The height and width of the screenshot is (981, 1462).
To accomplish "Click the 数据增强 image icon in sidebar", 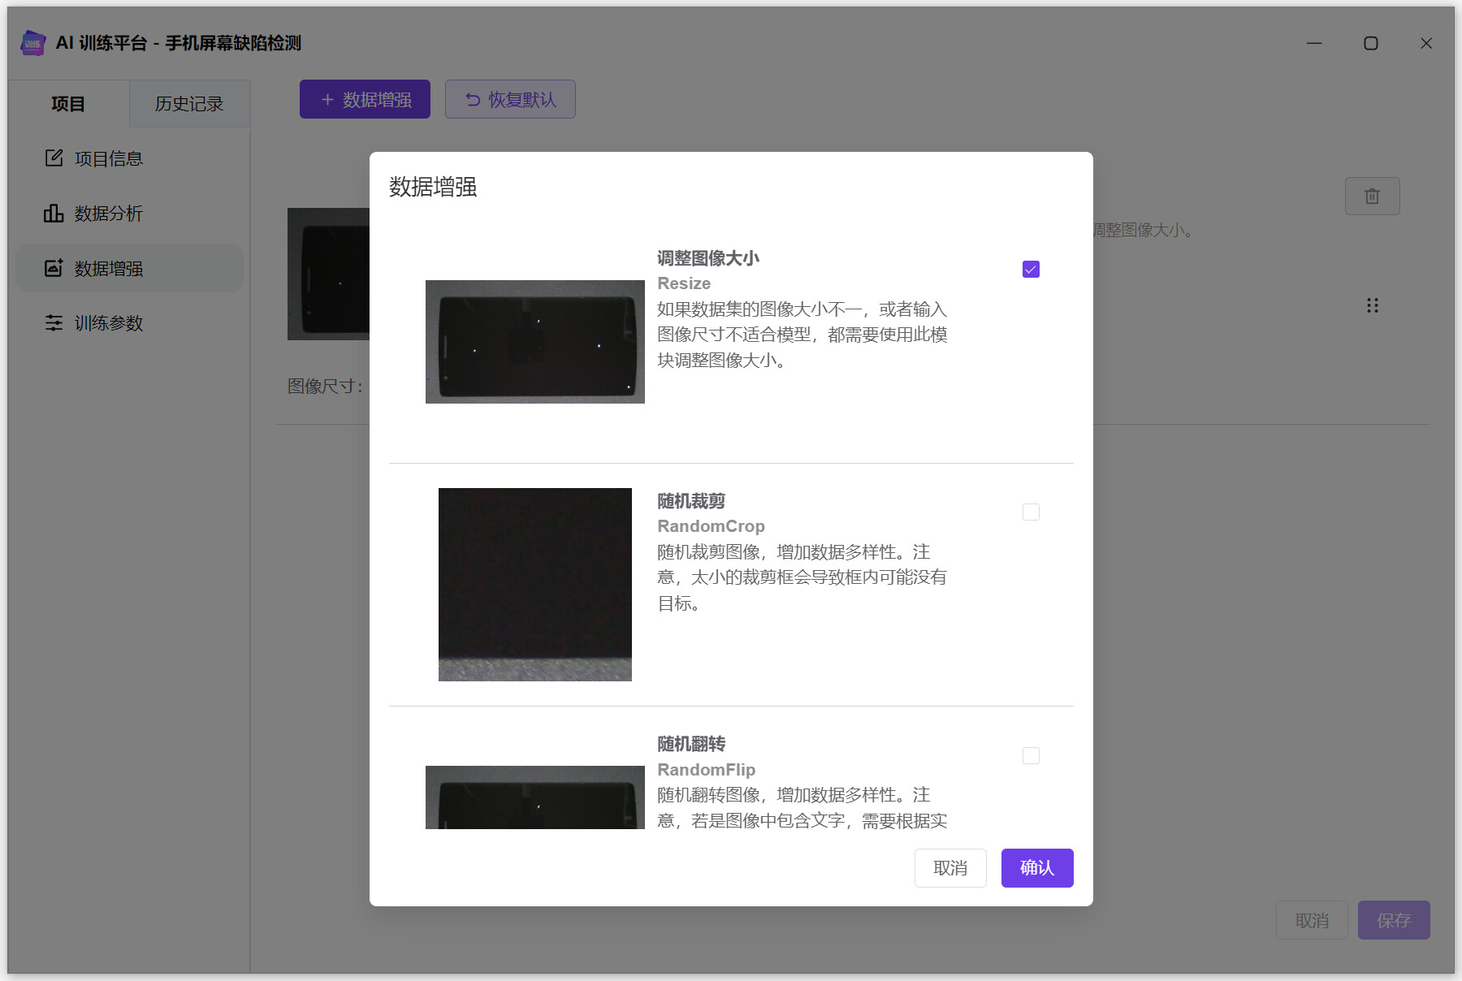I will point(54,268).
